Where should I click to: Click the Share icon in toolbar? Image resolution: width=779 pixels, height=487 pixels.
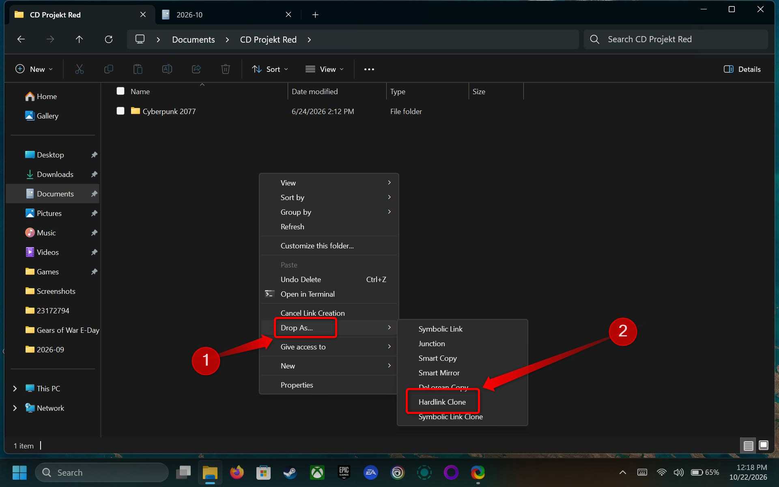[196, 69]
